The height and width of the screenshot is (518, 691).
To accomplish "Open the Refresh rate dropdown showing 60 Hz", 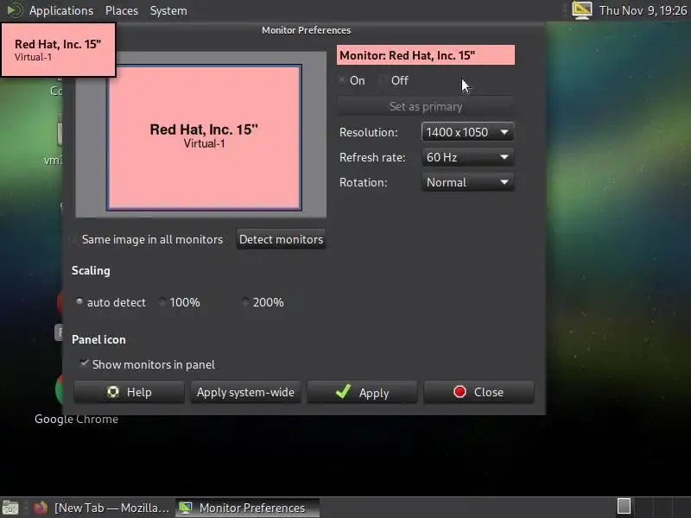I will (467, 157).
